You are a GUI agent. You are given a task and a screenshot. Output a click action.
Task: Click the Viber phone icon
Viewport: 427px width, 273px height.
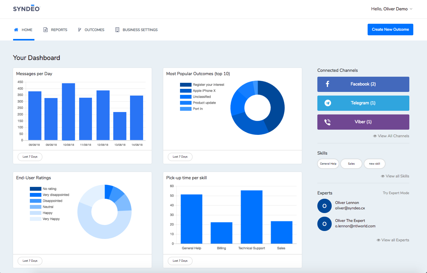327,122
